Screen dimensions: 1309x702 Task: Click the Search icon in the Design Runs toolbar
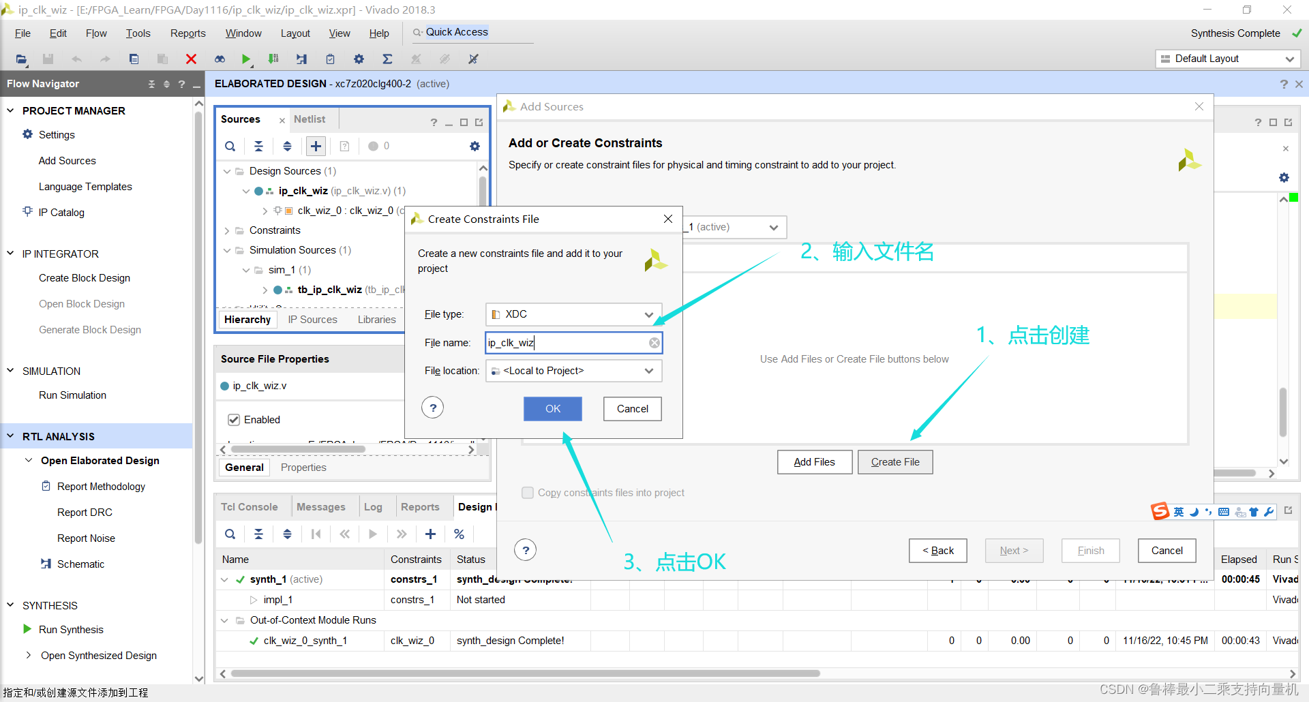pos(230,534)
